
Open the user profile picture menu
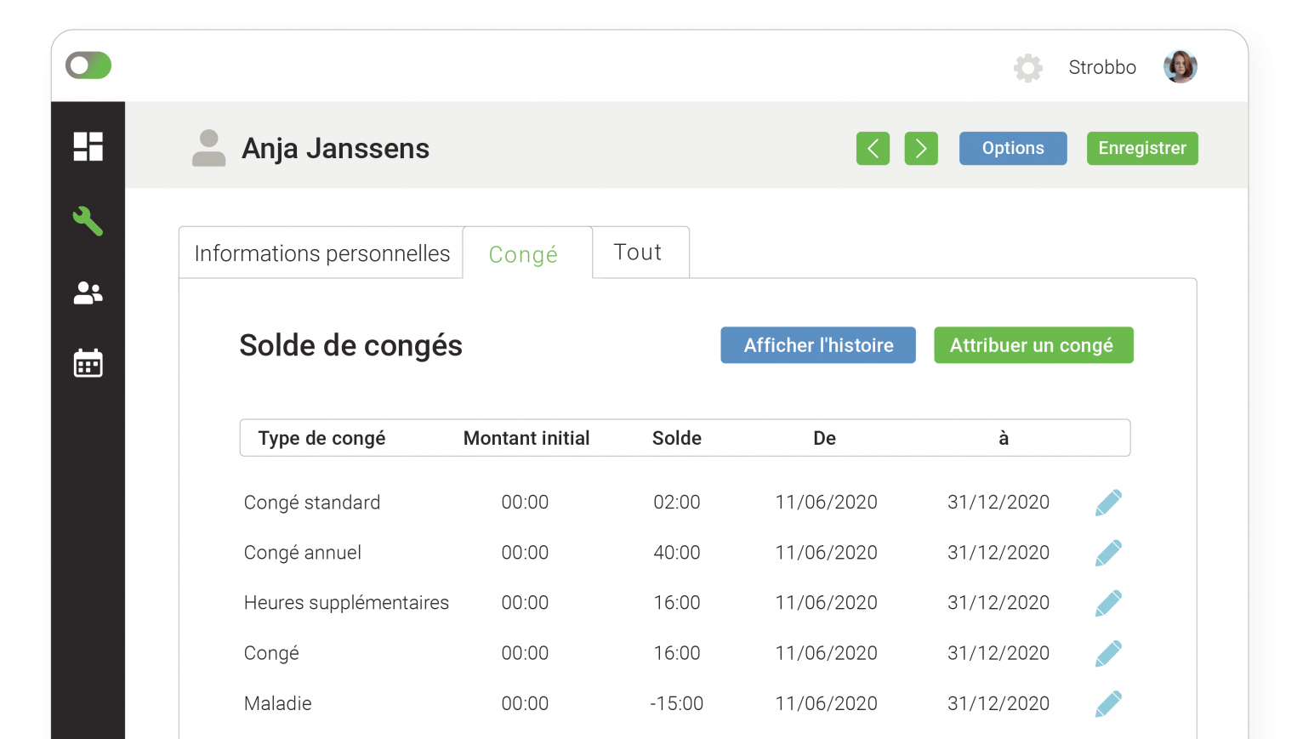(x=1180, y=66)
